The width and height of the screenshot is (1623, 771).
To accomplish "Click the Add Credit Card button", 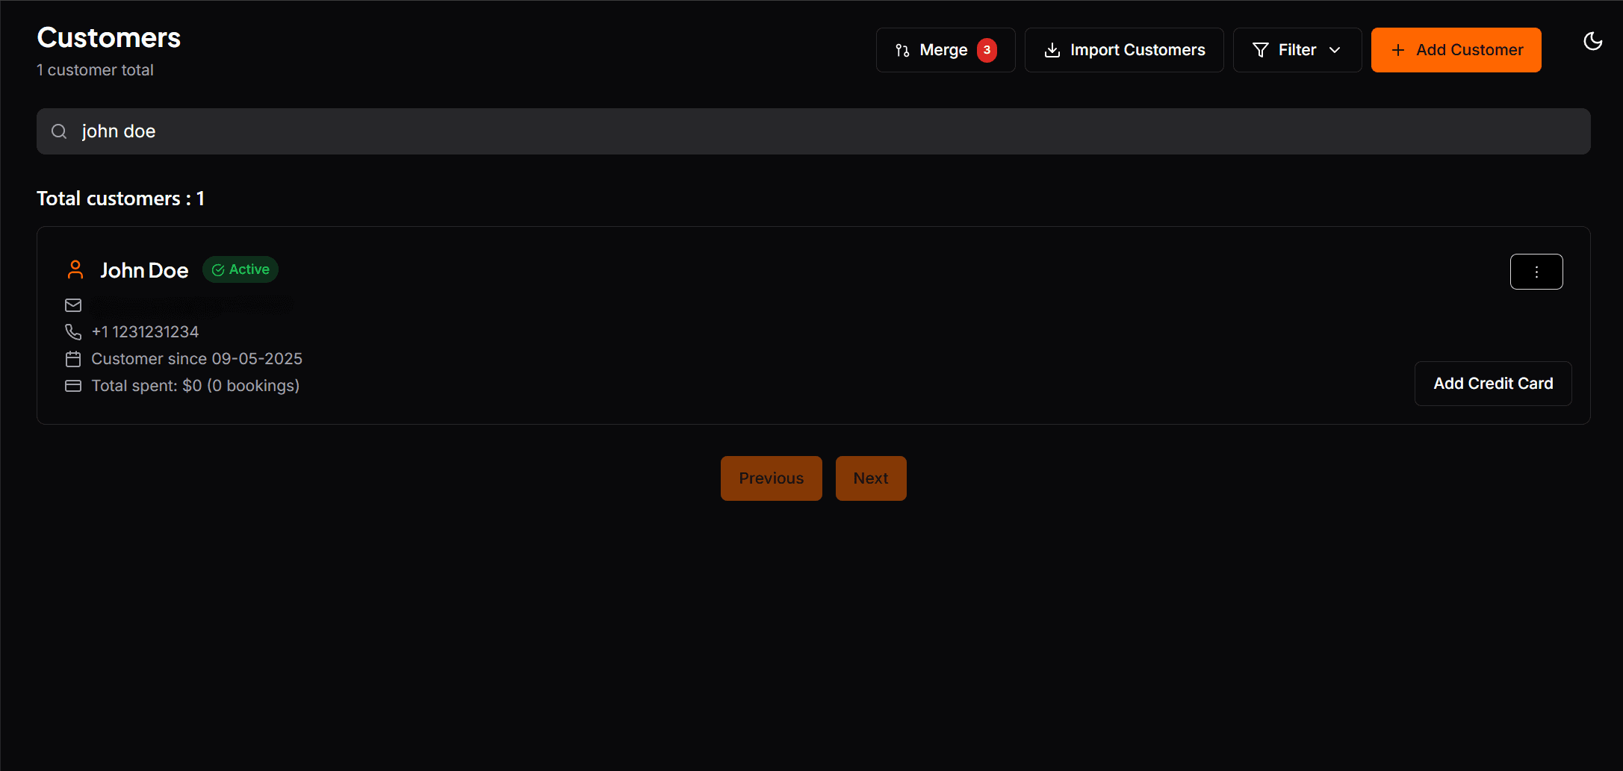I will 1492,383.
